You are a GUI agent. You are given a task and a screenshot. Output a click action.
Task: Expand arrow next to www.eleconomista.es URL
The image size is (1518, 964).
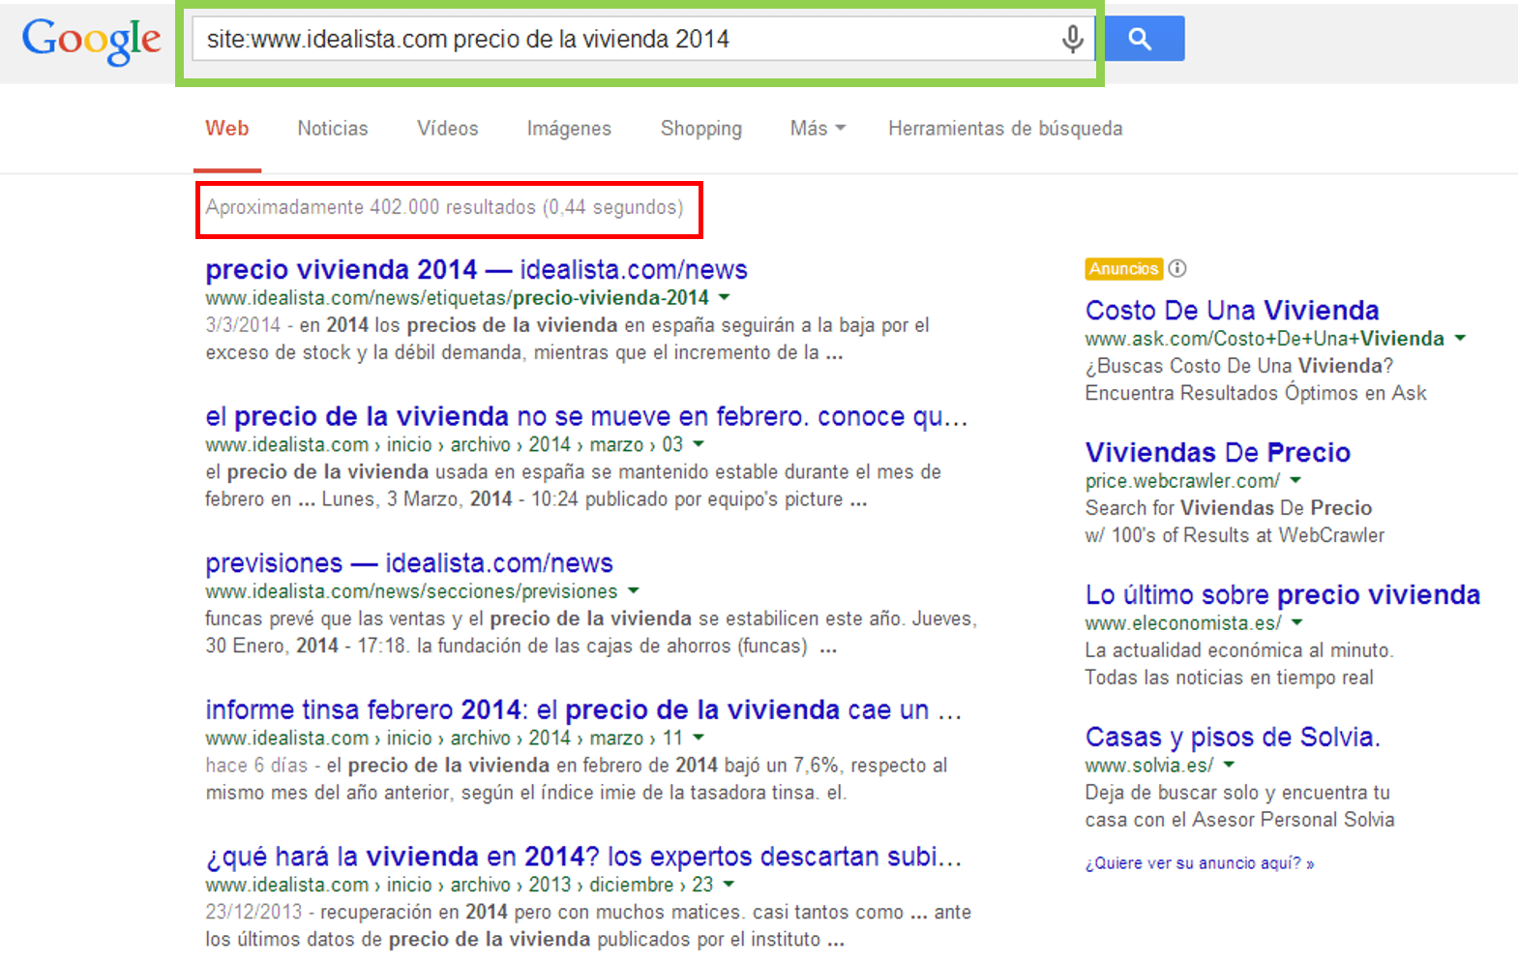coord(1297,622)
